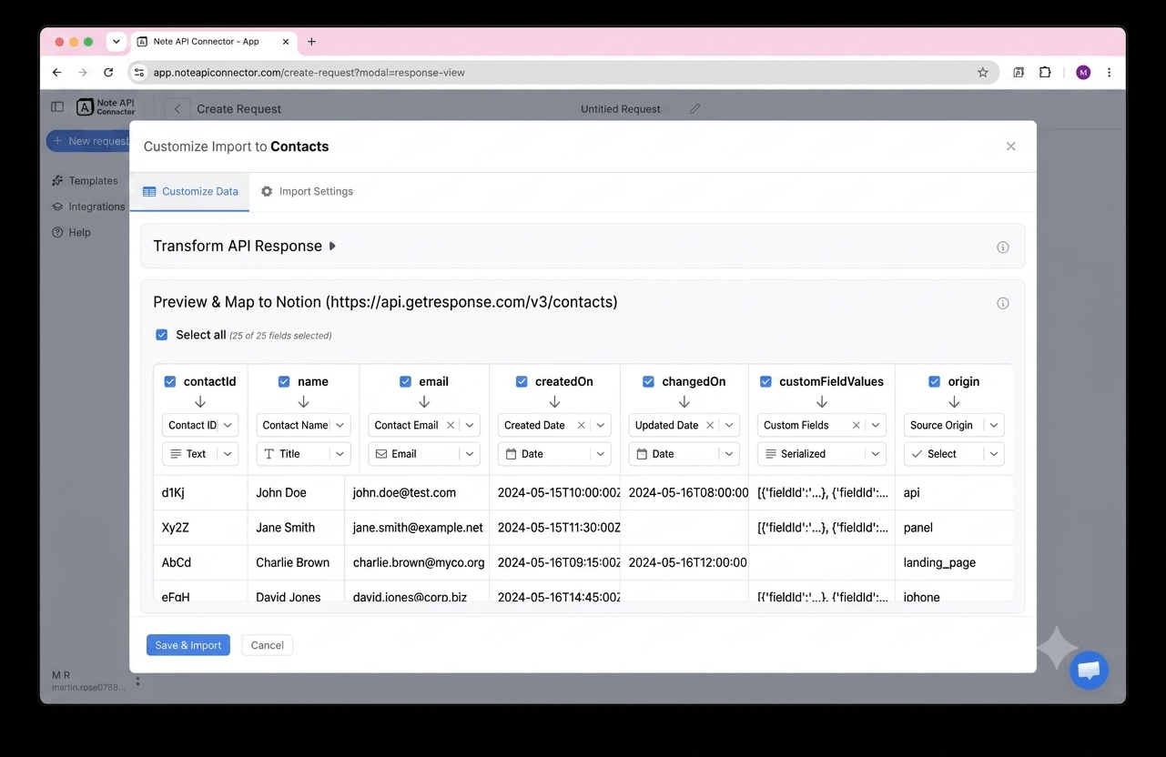Viewport: 1166px width, 757px height.
Task: Open the Chrome three-dot menu
Action: click(1109, 73)
